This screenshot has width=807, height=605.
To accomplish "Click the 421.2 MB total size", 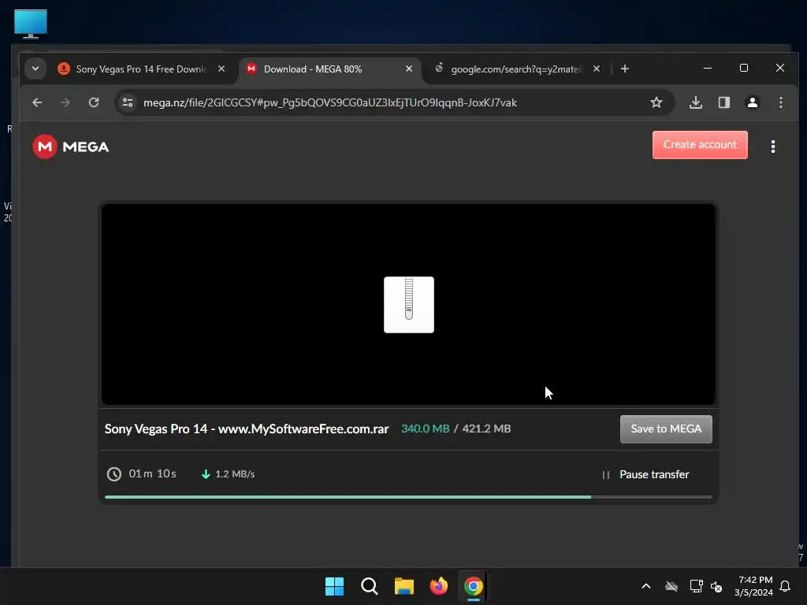I will [x=486, y=429].
